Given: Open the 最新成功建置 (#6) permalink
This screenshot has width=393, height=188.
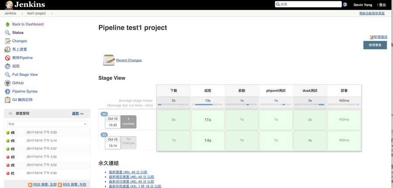Looking at the screenshot, I should 131,181.
